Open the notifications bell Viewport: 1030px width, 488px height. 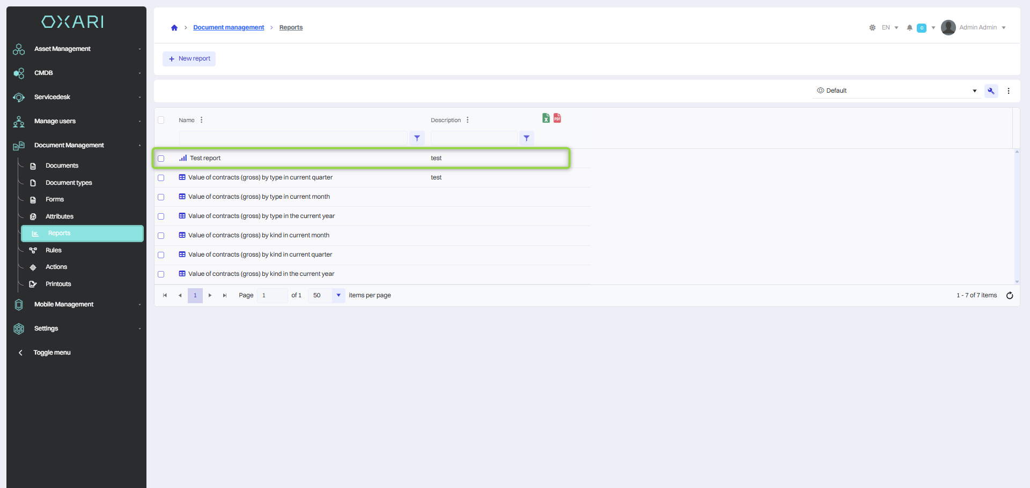click(x=909, y=28)
